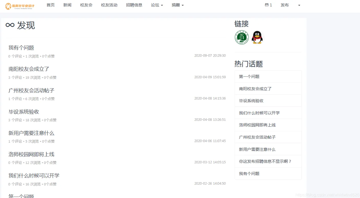Viewport: 360px width, 198px height.
Task: Select hot topic 你这发布招聘信息不显示啊？
Action: [268, 161]
